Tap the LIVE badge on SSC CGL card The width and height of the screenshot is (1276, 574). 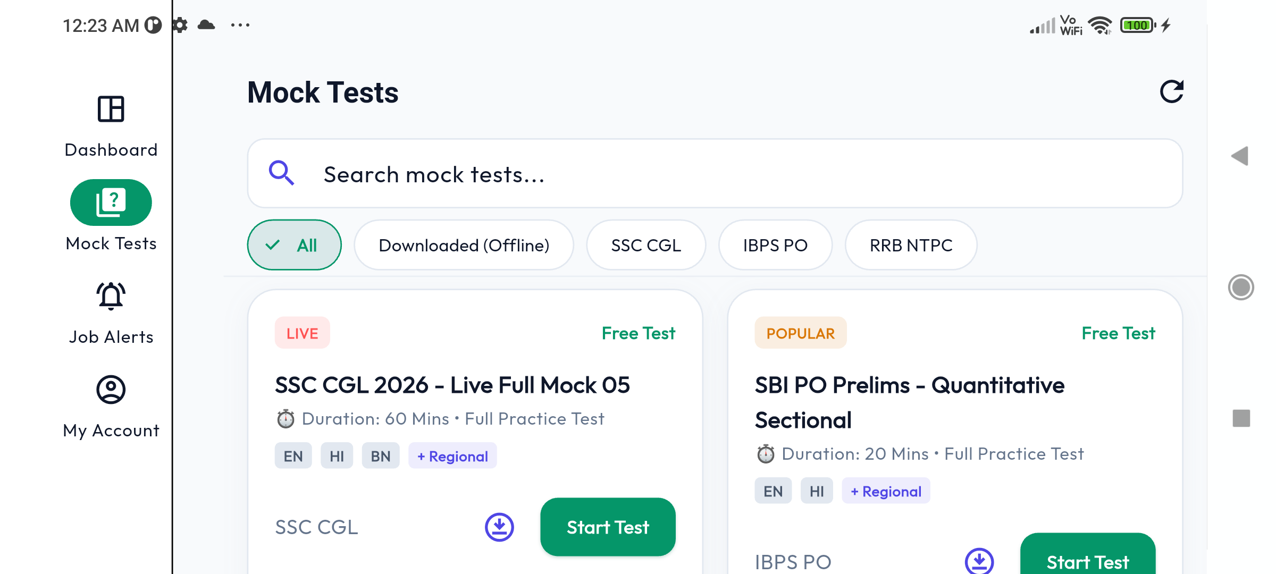[302, 333]
